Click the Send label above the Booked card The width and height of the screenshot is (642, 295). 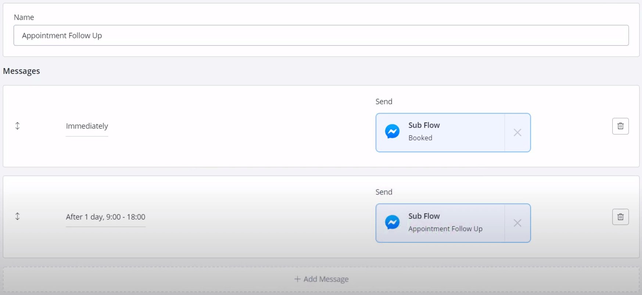pos(384,102)
